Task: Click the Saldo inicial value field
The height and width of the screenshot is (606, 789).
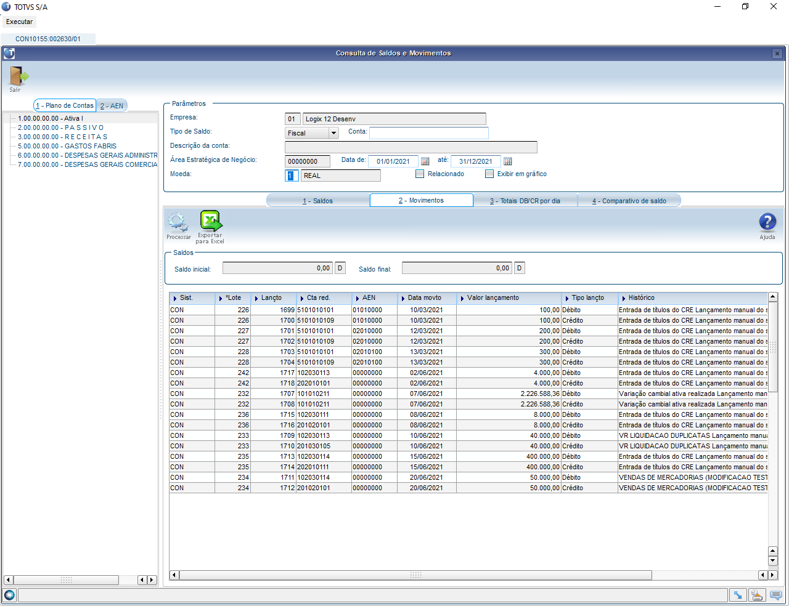Action: (x=277, y=268)
